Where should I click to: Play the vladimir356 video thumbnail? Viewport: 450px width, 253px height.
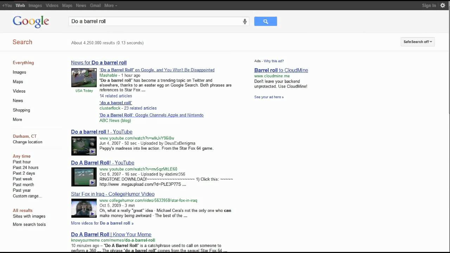(x=84, y=177)
